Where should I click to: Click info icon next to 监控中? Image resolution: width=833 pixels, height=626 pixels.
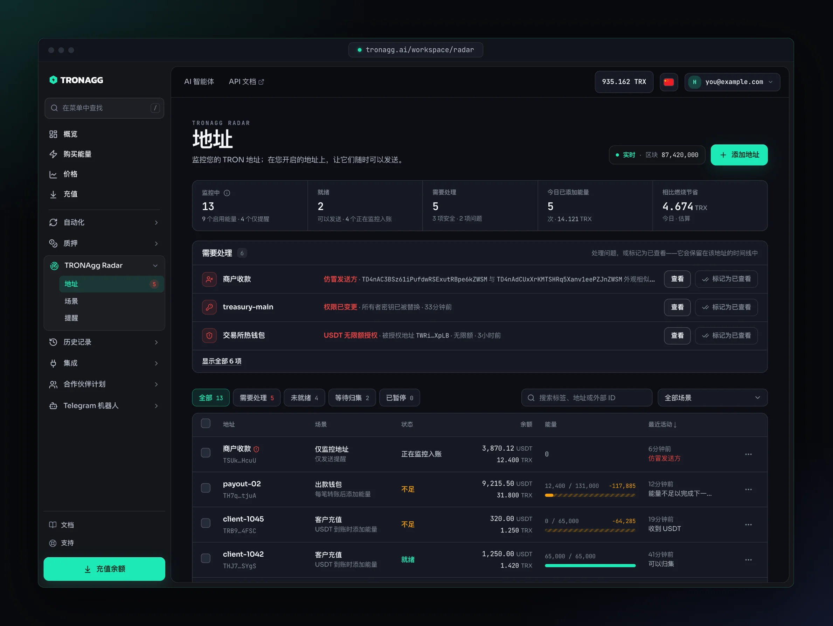click(x=227, y=193)
